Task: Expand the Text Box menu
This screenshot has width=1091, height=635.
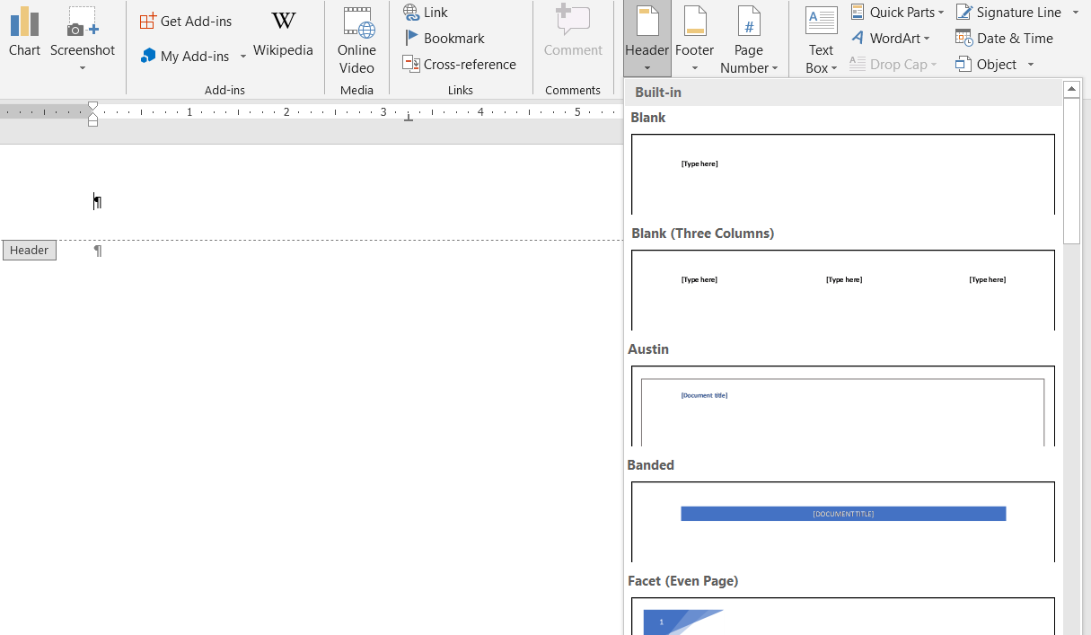Action: (x=821, y=40)
